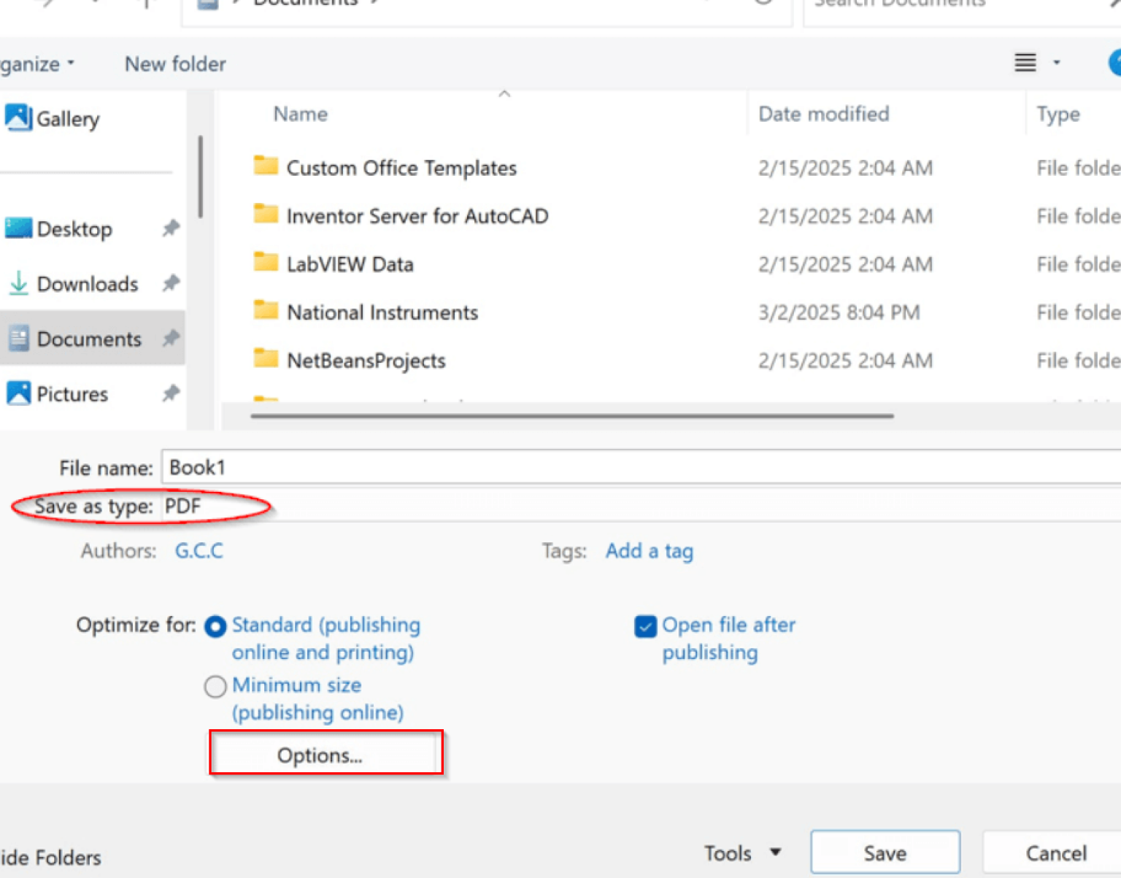Select the Downloads sidebar icon

[18, 284]
